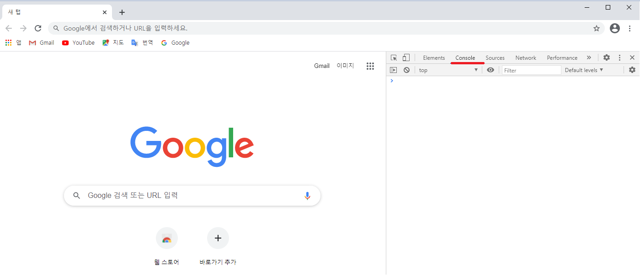Open the Chrome profile avatar

(x=615, y=28)
